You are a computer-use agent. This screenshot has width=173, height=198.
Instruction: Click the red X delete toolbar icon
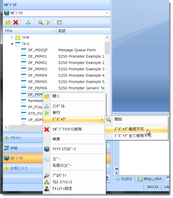tap(16, 23)
